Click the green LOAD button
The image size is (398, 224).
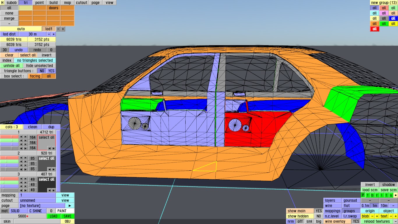tap(54, 216)
